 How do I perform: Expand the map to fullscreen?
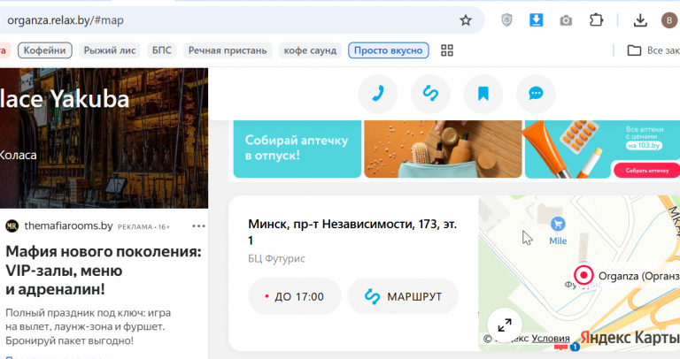coord(505,325)
